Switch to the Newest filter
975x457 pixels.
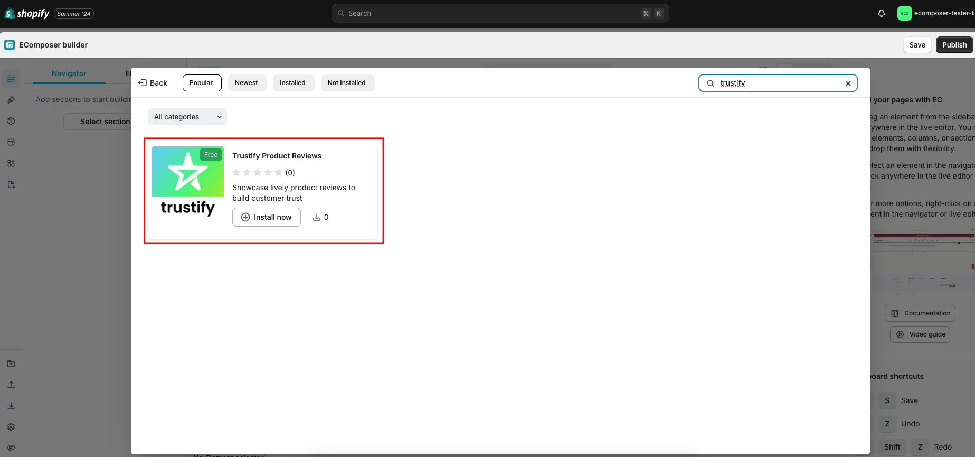click(247, 83)
